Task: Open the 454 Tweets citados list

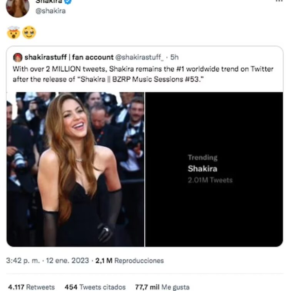Action: (x=95, y=287)
